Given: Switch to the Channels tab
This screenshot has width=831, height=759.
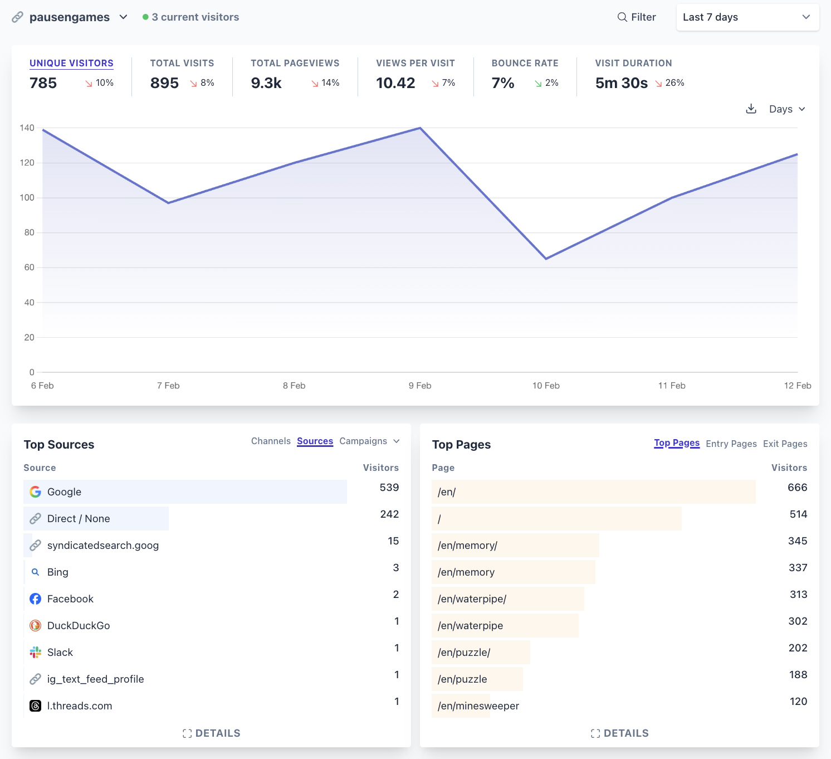Looking at the screenshot, I should [x=271, y=441].
